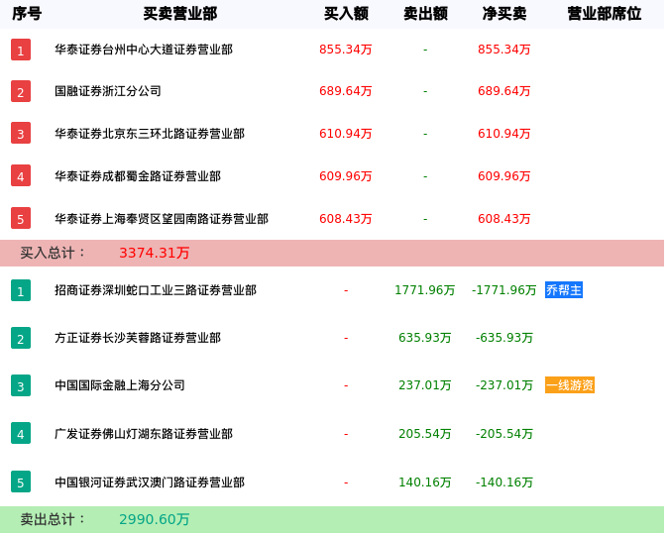
Task: Select the -205.54万 net value
Action: click(504, 434)
